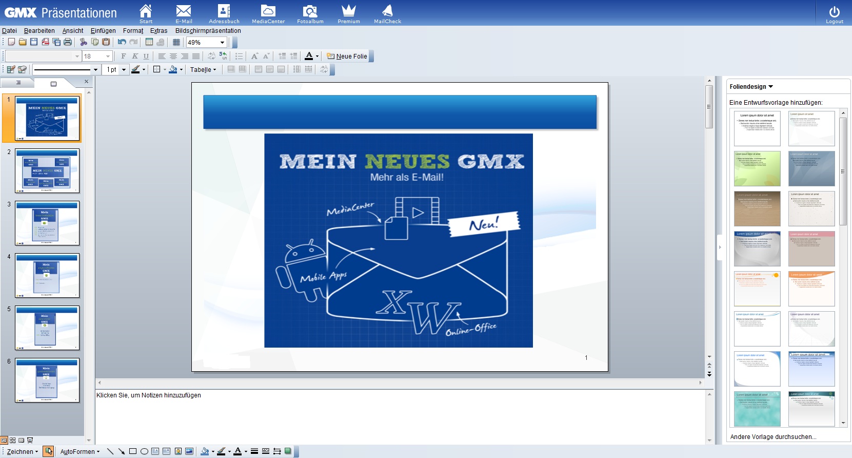The width and height of the screenshot is (852, 458).
Task: Click the notes area 'Klicken Sie, um Notizen hinzuzufügen'
Action: click(x=149, y=395)
